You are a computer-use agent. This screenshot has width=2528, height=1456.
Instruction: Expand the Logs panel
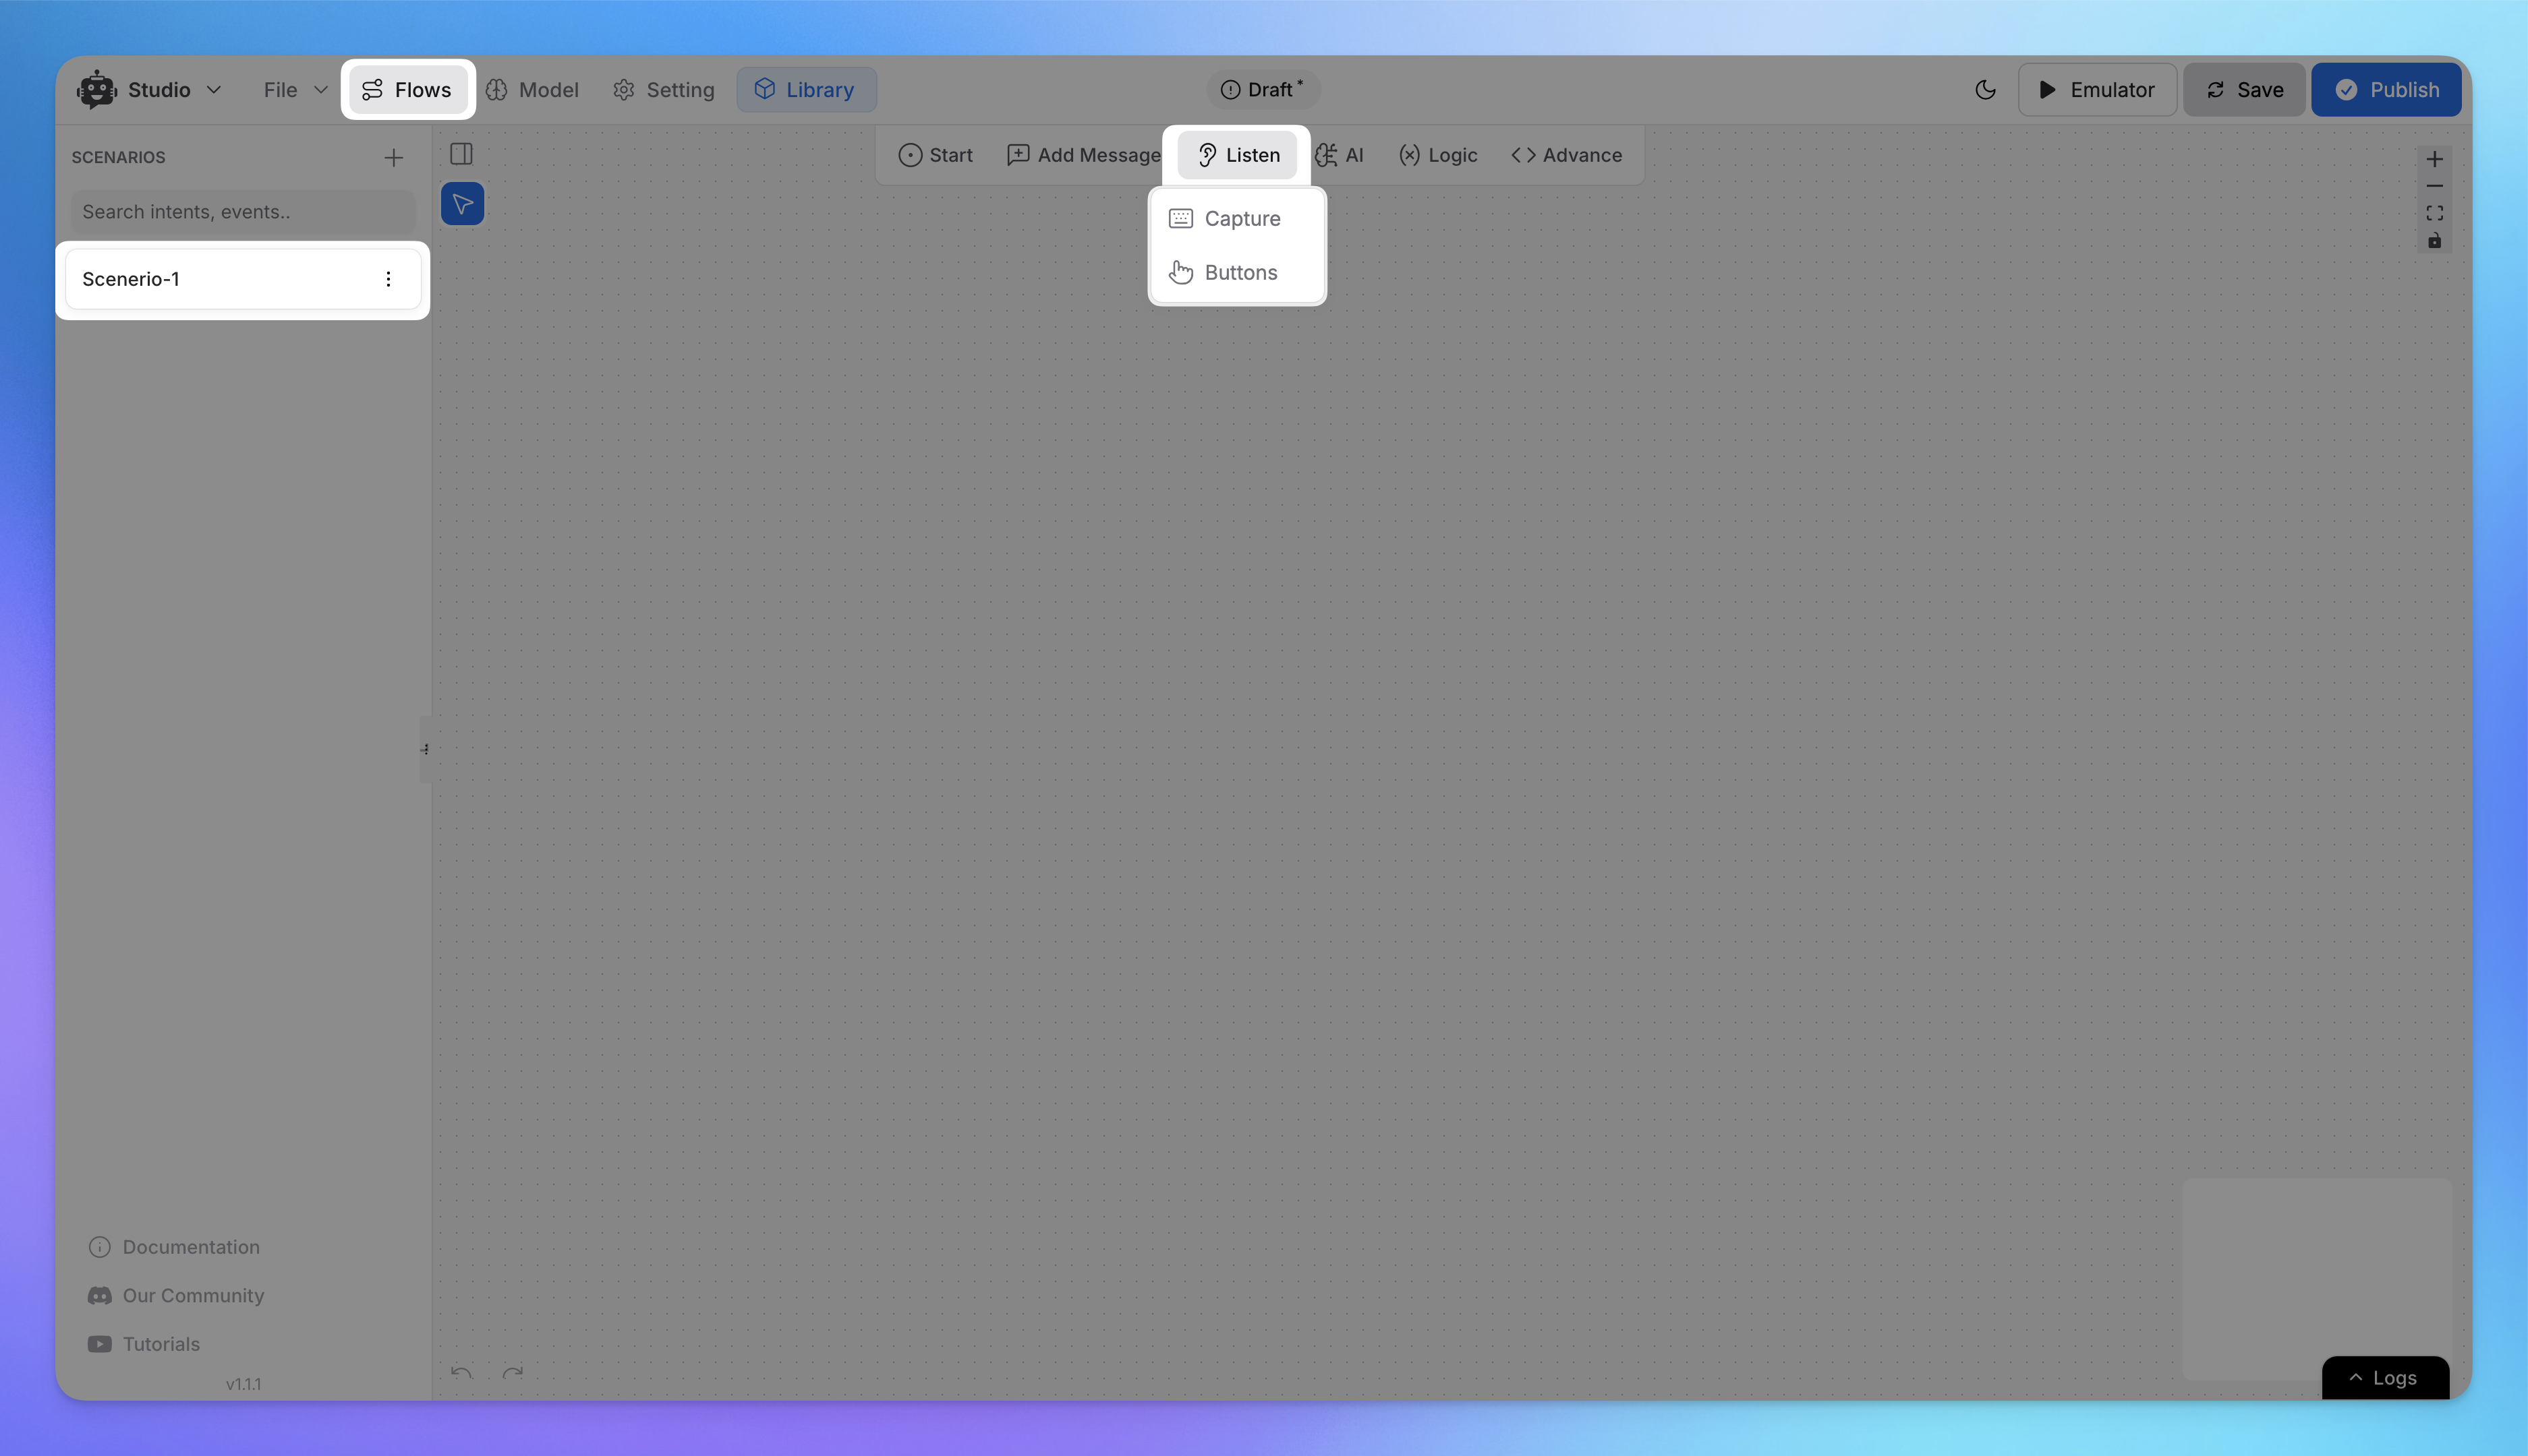point(2385,1378)
